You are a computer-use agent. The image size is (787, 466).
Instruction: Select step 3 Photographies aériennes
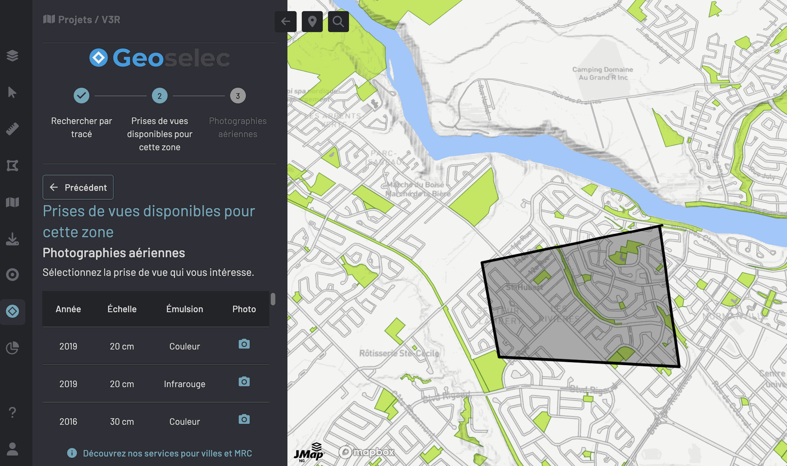point(238,96)
